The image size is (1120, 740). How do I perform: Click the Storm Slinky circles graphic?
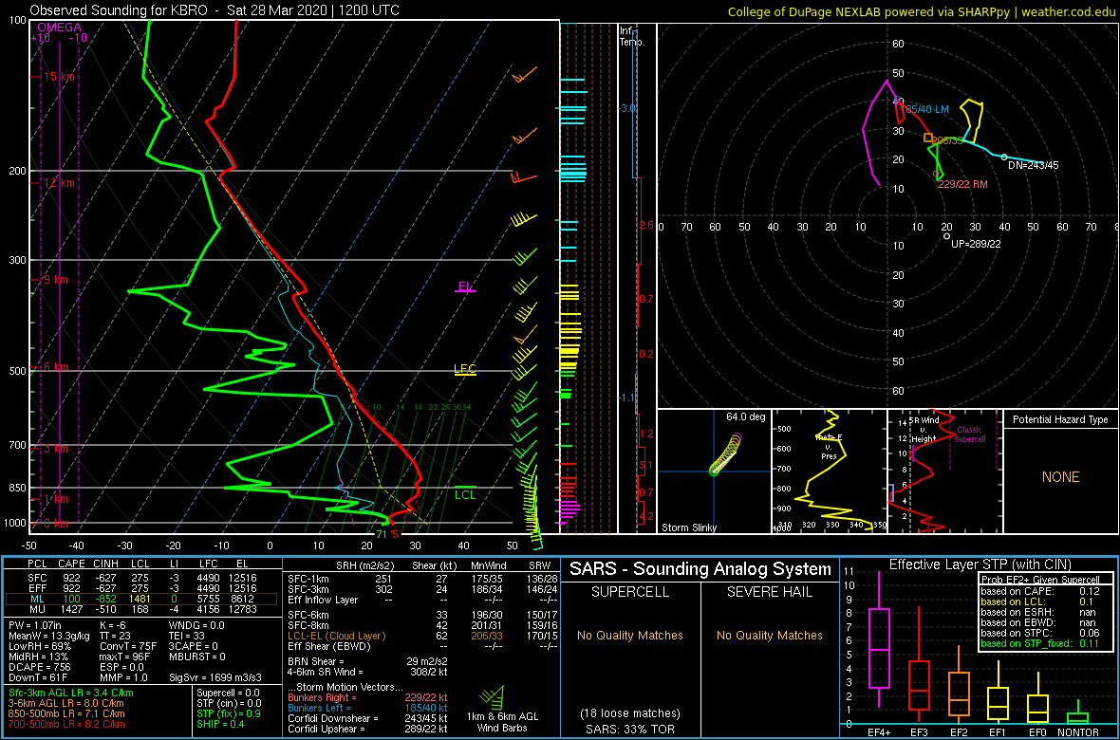click(x=727, y=455)
